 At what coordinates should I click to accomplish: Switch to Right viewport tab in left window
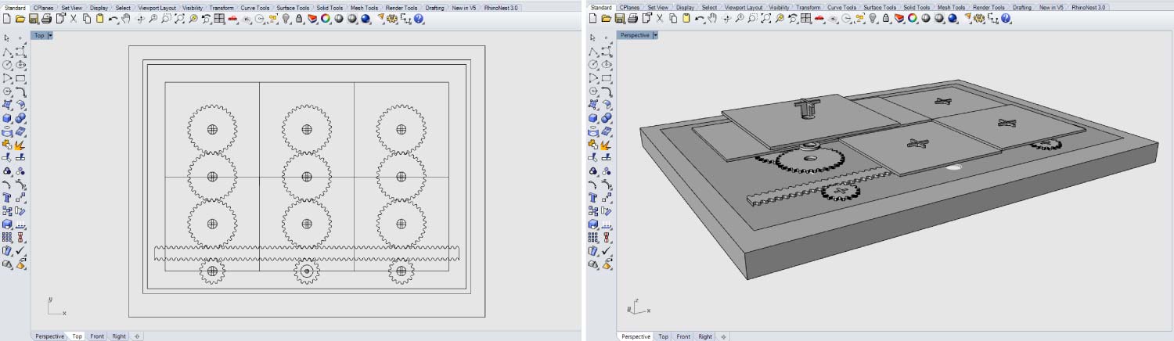click(x=119, y=336)
